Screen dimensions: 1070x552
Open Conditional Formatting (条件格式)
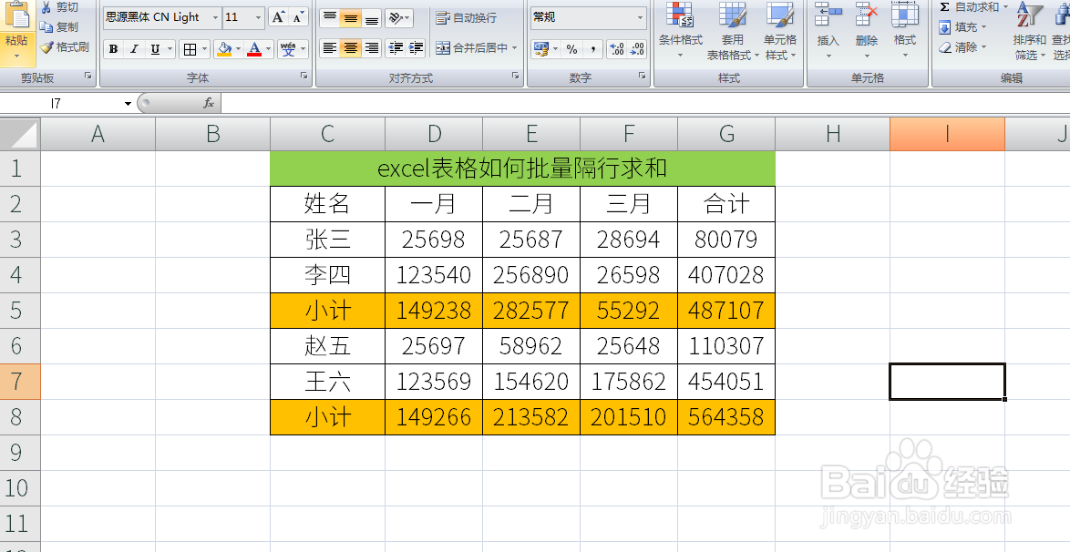tap(680, 30)
